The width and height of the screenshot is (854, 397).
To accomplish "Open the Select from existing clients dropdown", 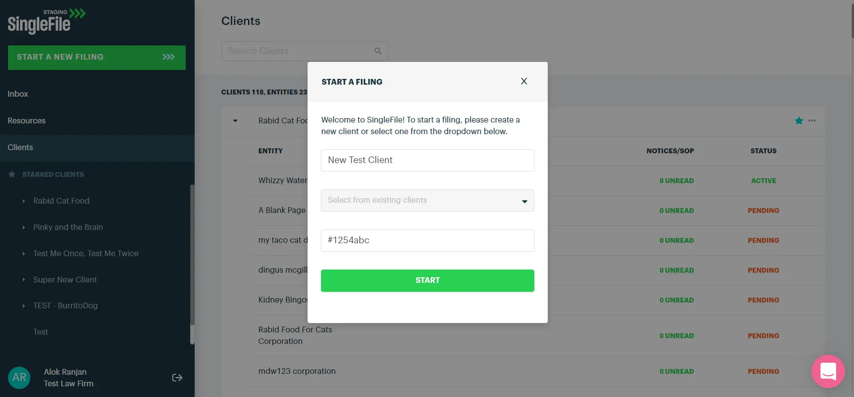I will click(427, 201).
